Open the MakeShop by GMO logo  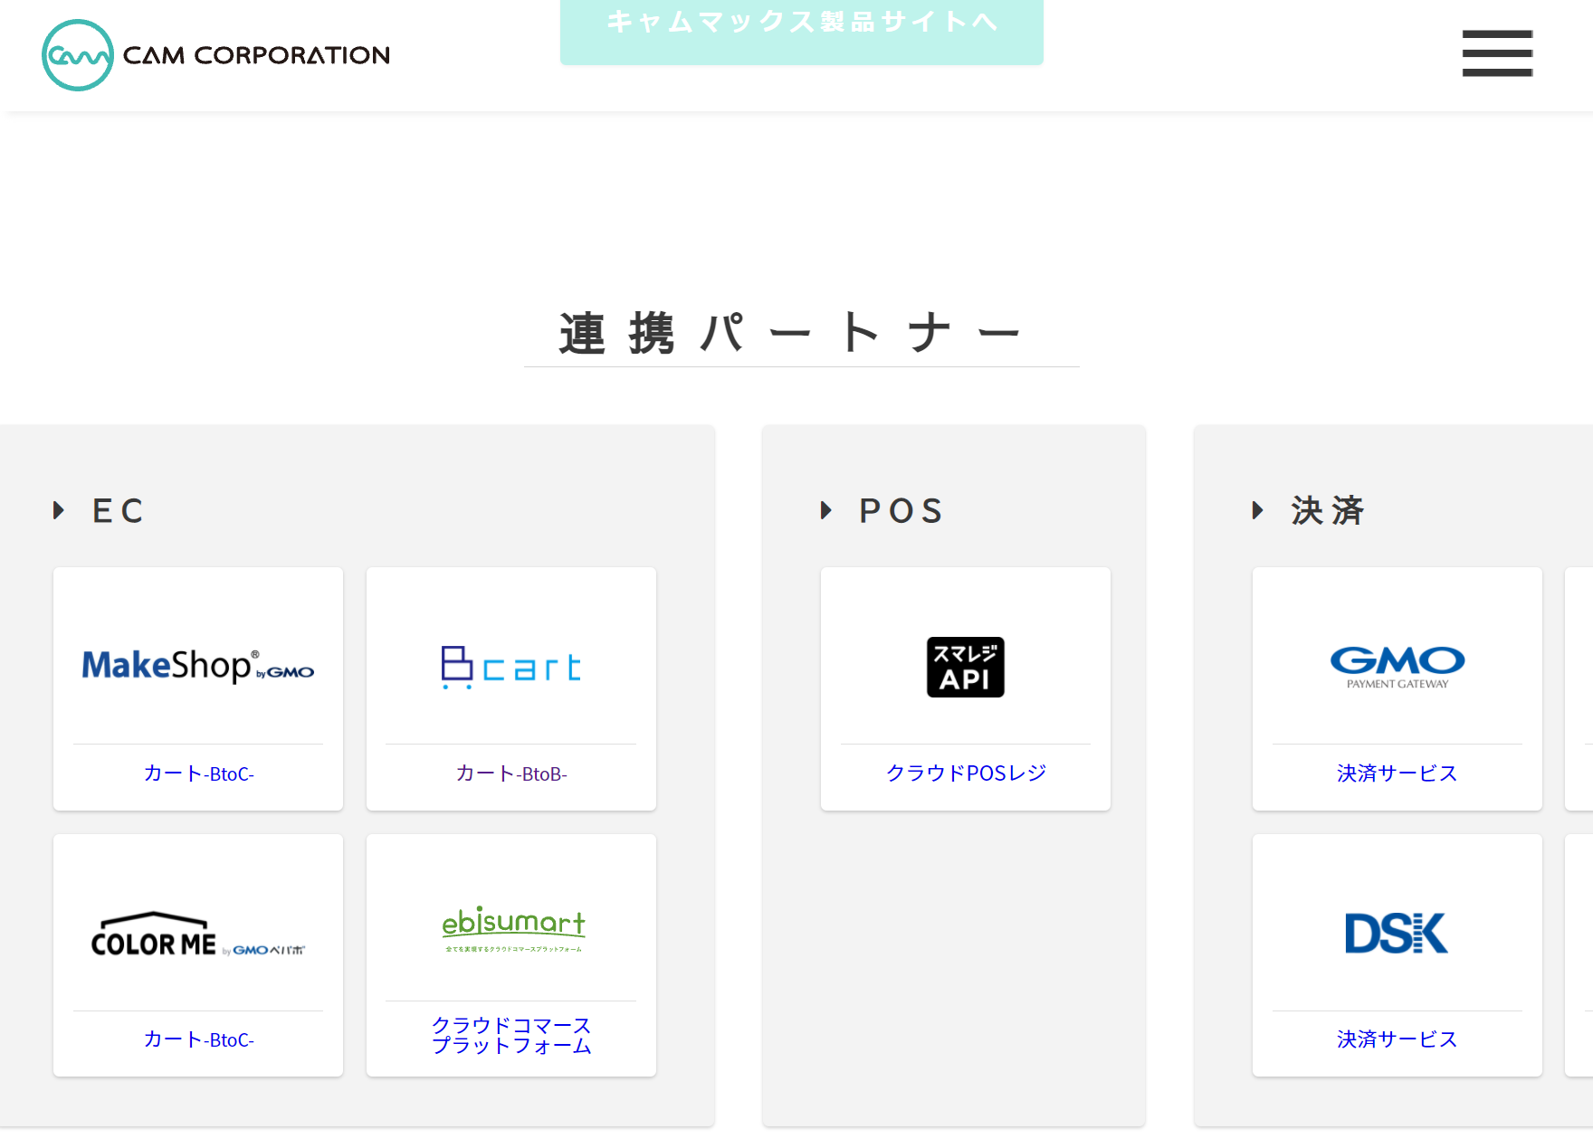tap(198, 666)
